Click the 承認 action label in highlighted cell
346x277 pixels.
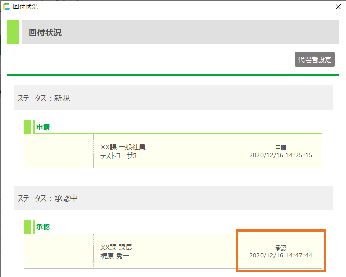point(280,248)
